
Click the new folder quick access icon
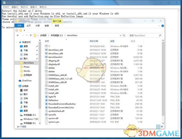coord(21,30)
